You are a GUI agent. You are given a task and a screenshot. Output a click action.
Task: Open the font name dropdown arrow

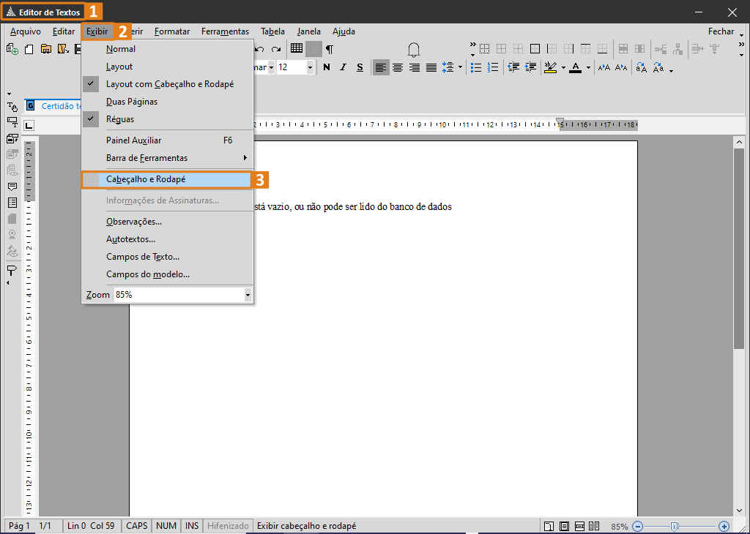point(271,67)
